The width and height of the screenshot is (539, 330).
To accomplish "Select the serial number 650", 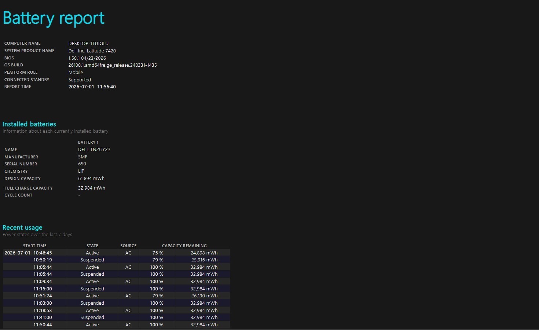I will click(82, 164).
